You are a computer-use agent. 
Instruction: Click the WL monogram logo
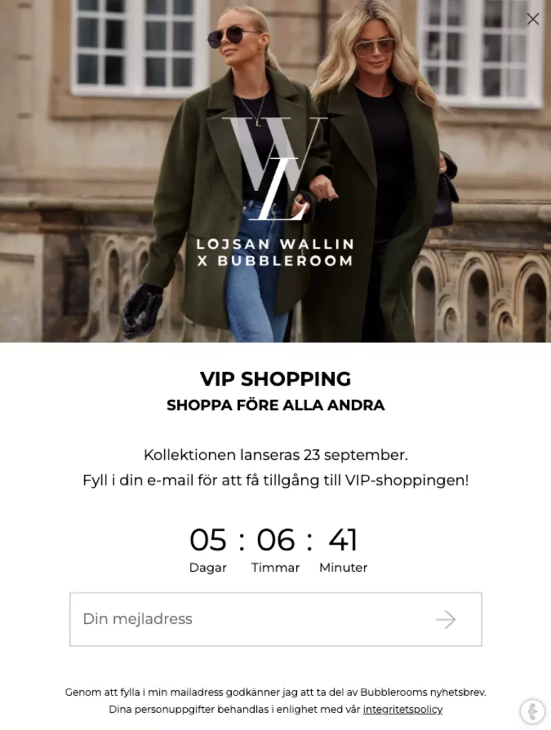tap(275, 168)
